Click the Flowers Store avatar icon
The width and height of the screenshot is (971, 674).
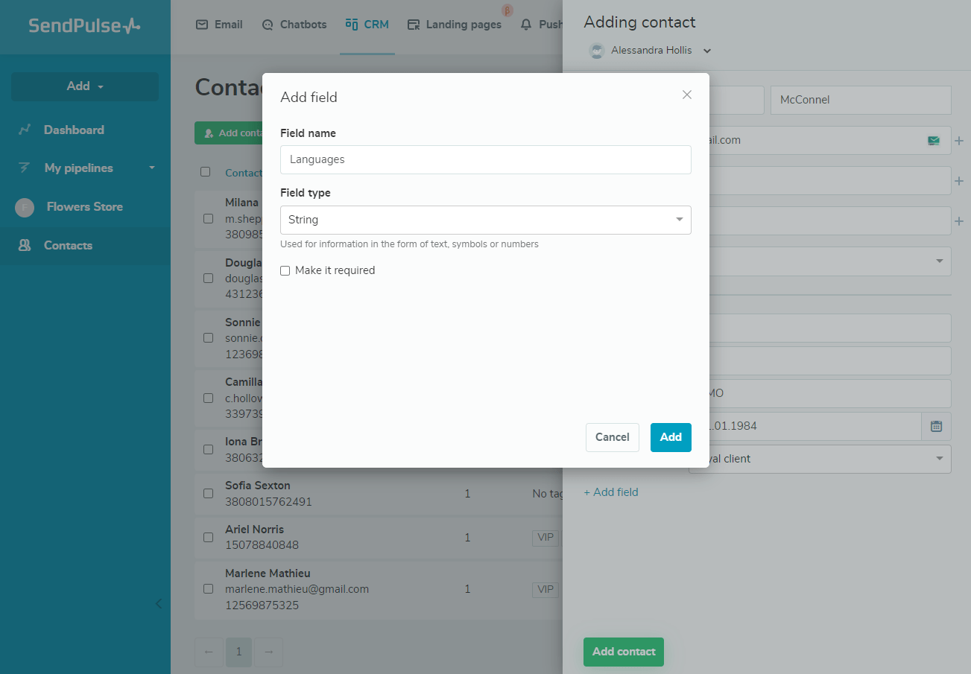(25, 207)
